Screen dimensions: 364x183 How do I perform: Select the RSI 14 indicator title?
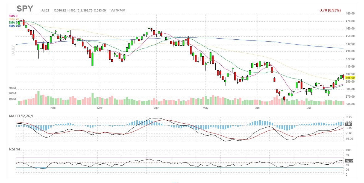(x=14, y=149)
